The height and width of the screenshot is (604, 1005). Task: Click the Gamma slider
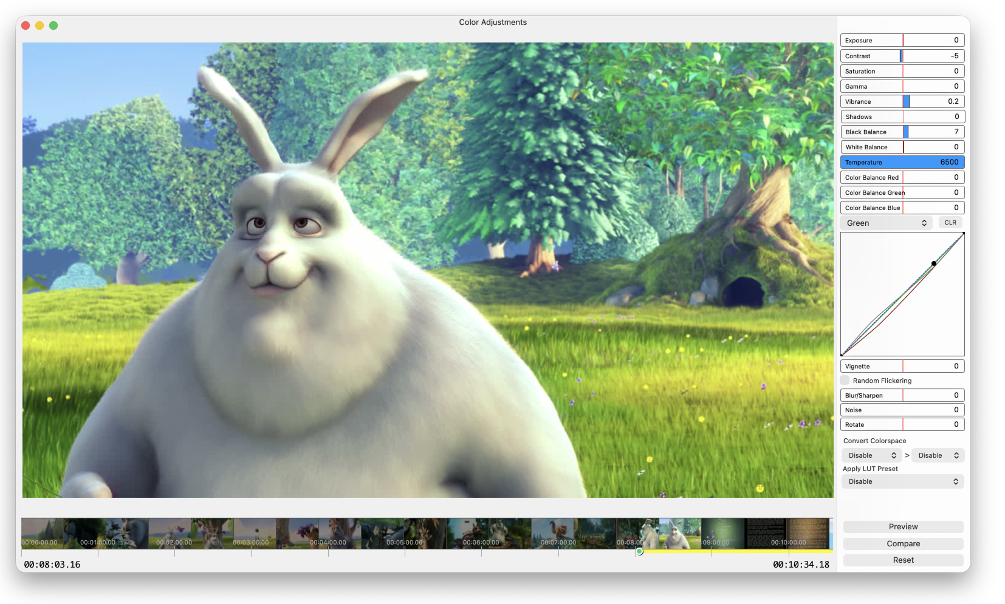[x=902, y=86]
